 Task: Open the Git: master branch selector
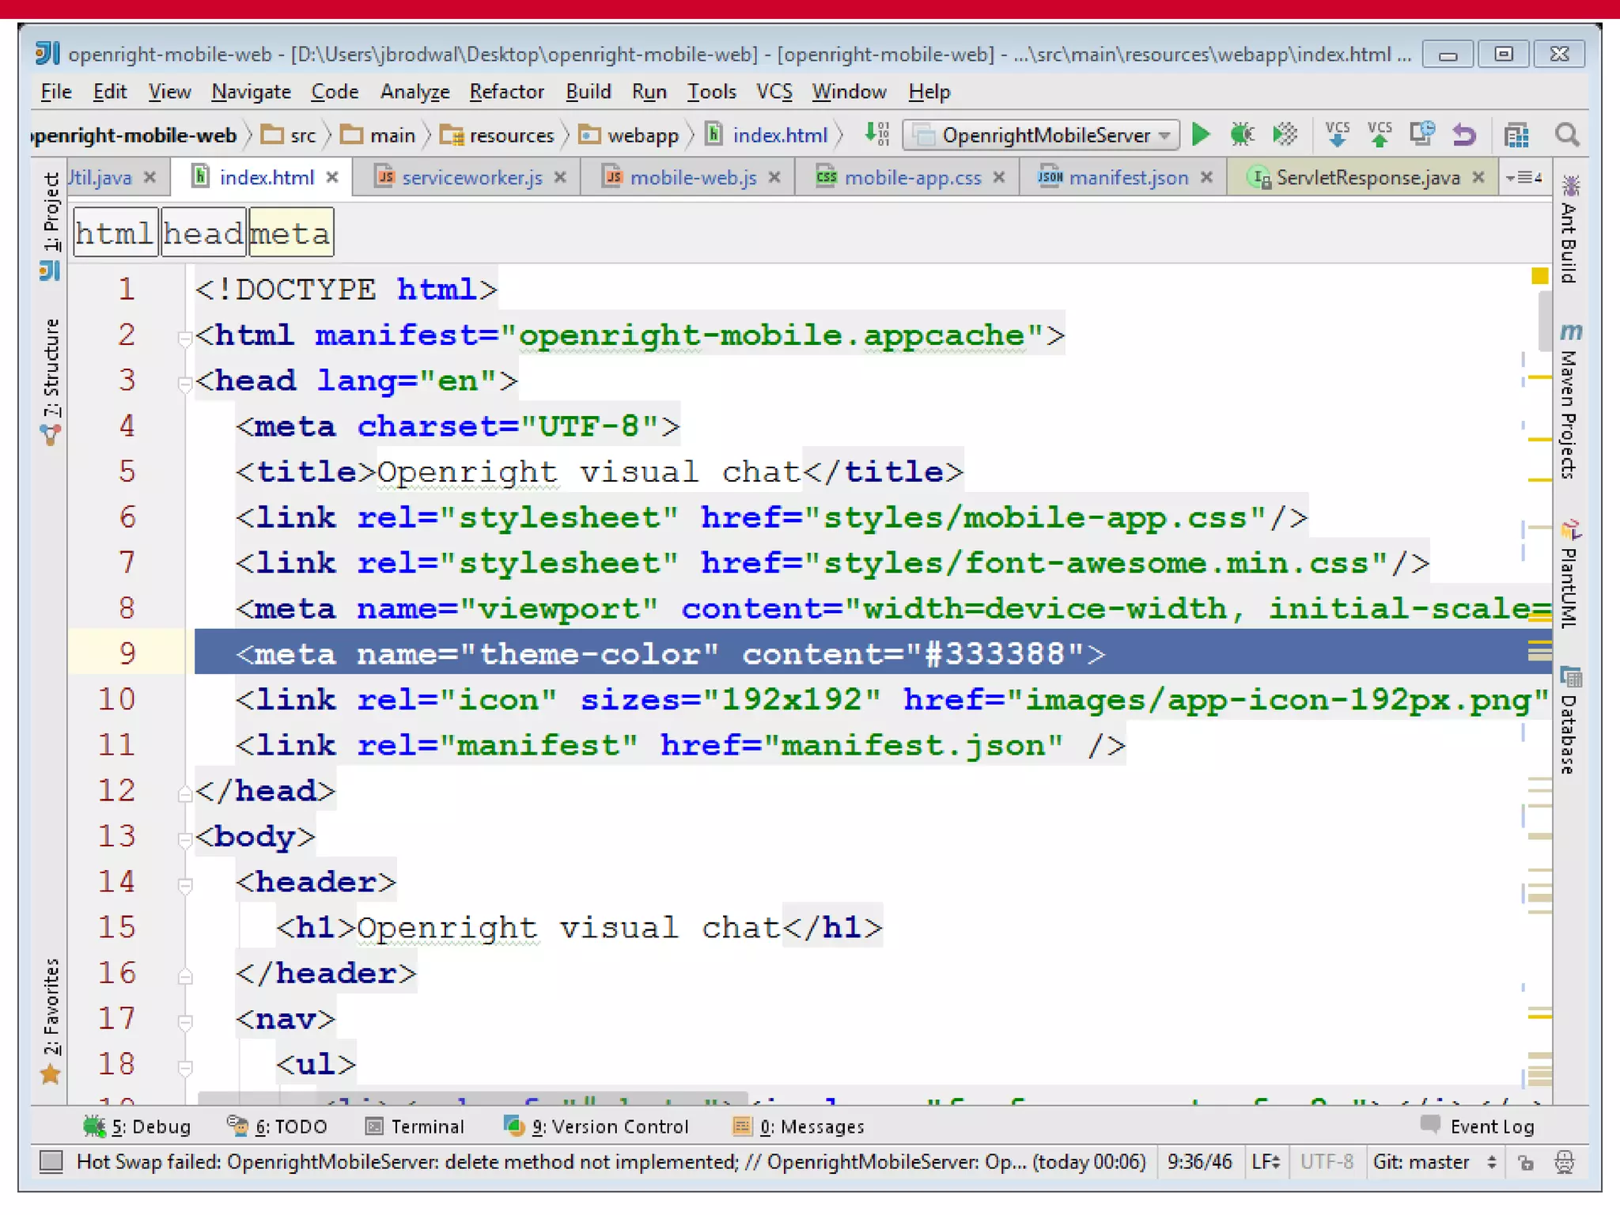pos(1433,1162)
